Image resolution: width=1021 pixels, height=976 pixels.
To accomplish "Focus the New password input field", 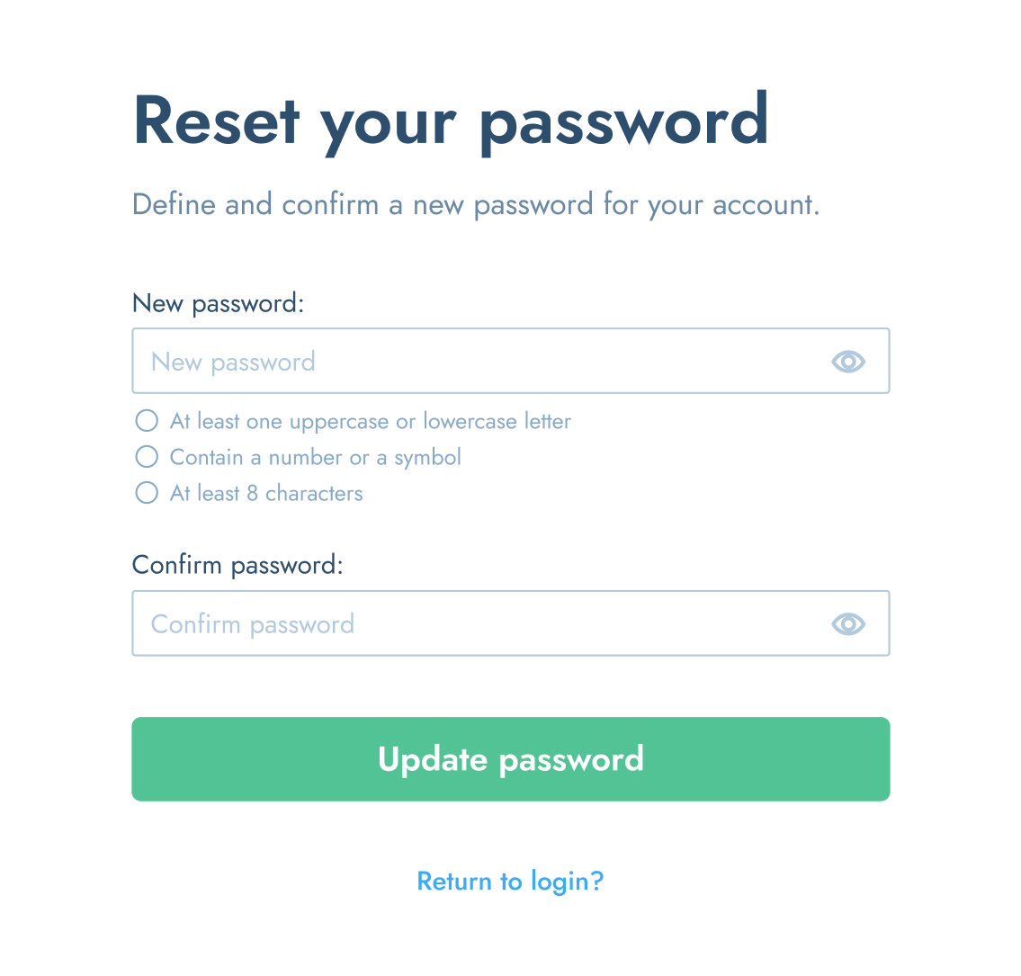I will click(511, 361).
